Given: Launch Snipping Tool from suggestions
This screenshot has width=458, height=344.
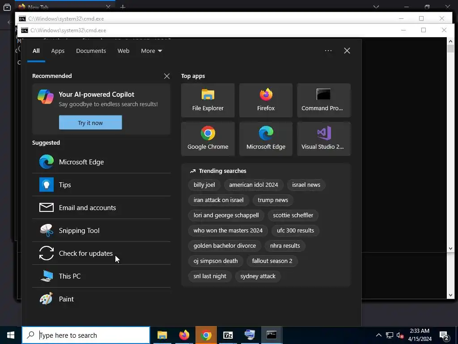Looking at the screenshot, I should (x=102, y=231).
